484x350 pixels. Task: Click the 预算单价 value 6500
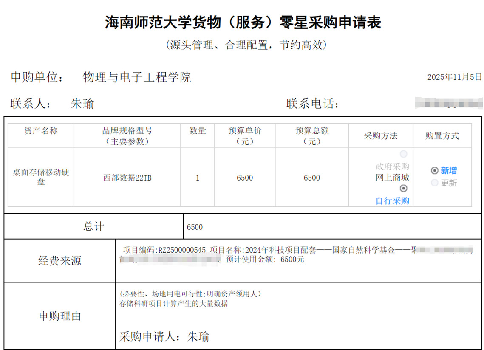pyautogui.click(x=245, y=178)
